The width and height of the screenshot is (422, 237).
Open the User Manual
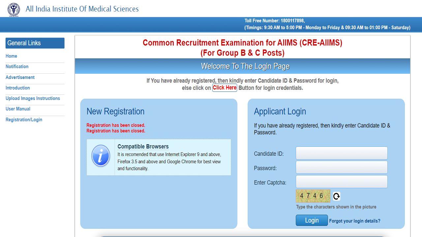(x=18, y=109)
